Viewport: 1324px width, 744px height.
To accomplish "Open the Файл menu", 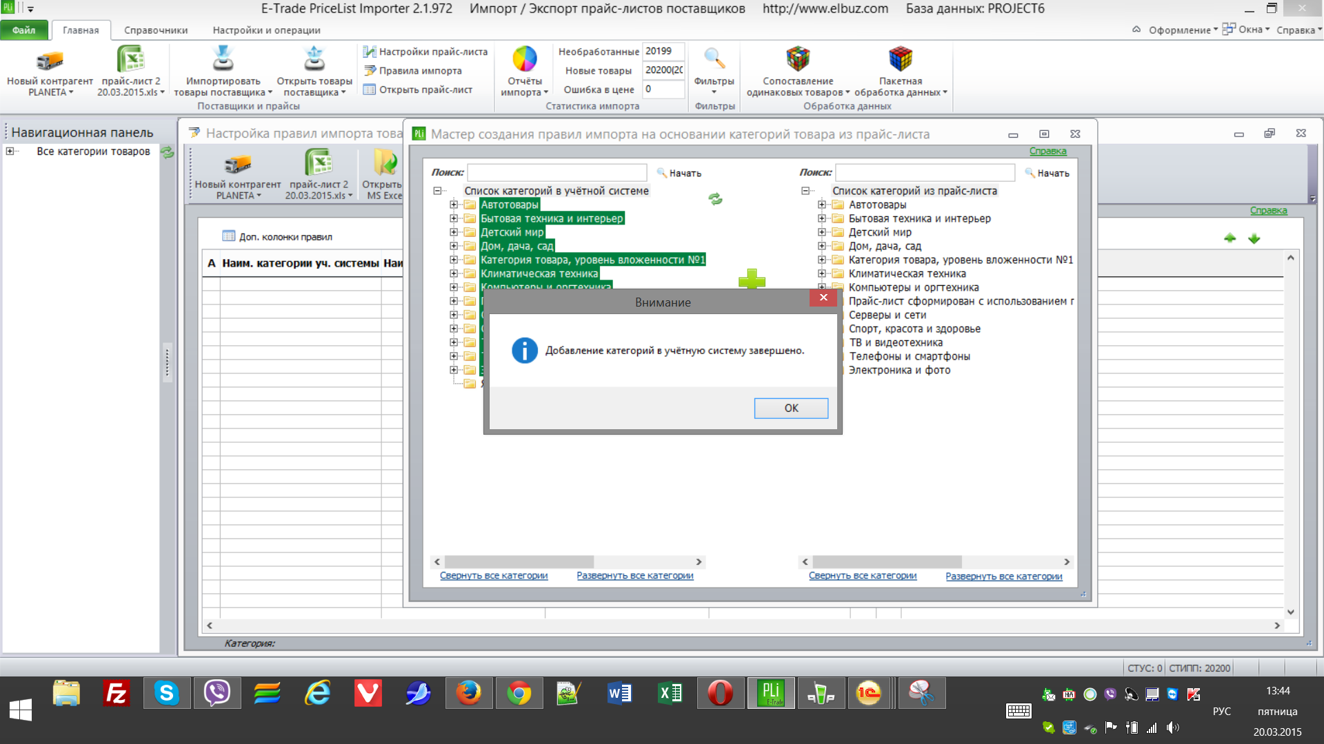I will pyautogui.click(x=24, y=30).
